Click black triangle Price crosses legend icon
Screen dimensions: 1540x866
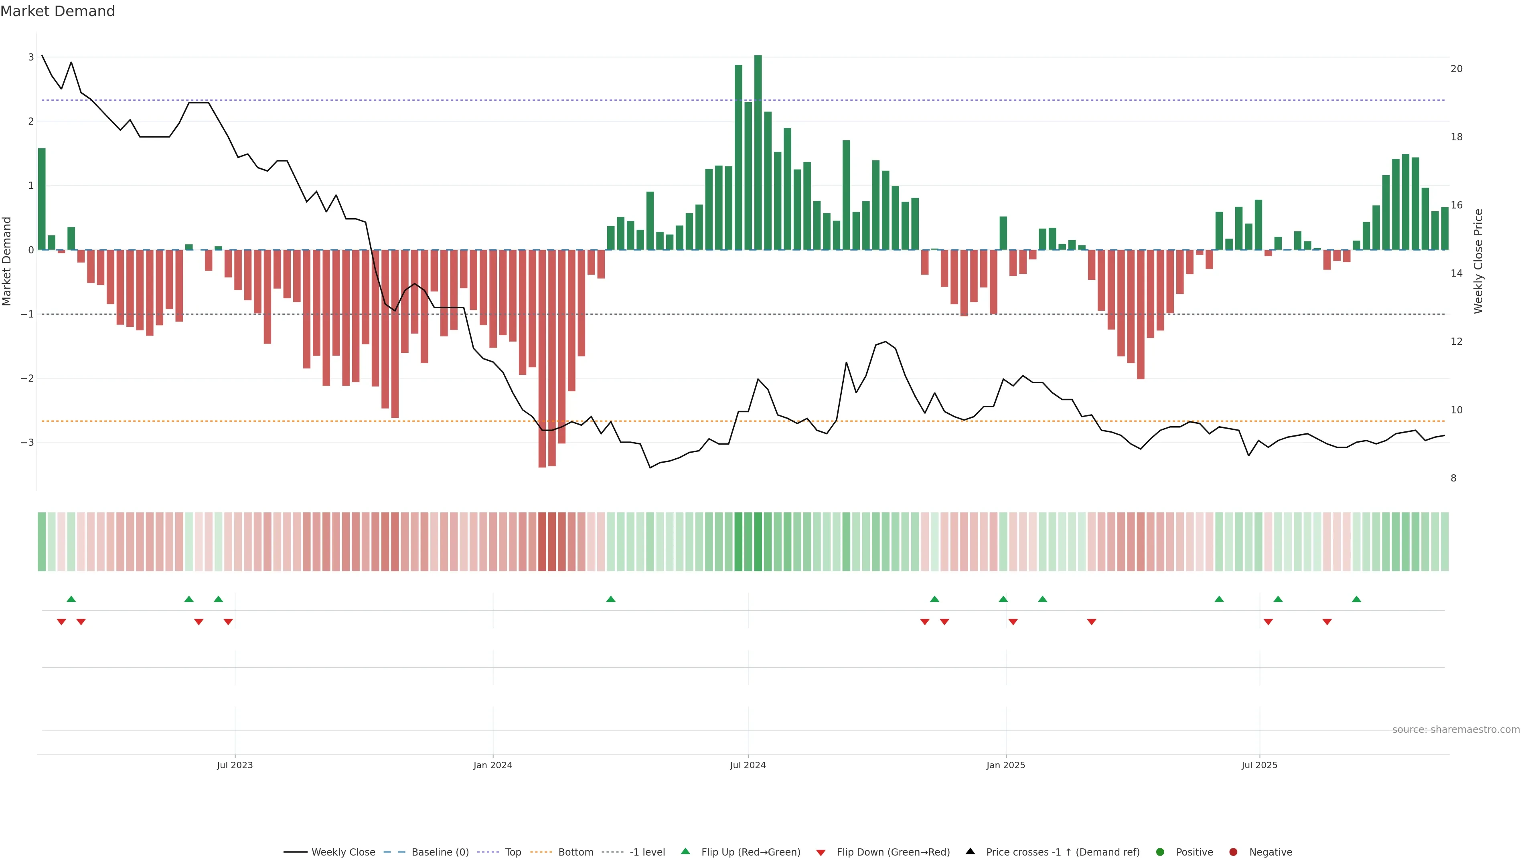tap(970, 852)
